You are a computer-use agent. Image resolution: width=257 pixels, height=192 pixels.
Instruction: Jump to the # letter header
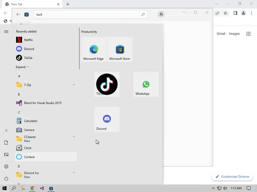click(19, 76)
